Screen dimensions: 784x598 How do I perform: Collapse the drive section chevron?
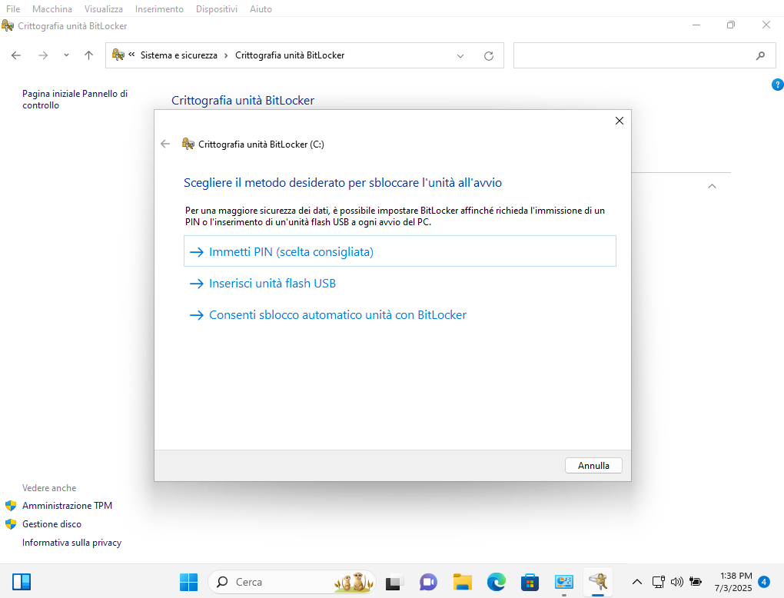coord(712,186)
